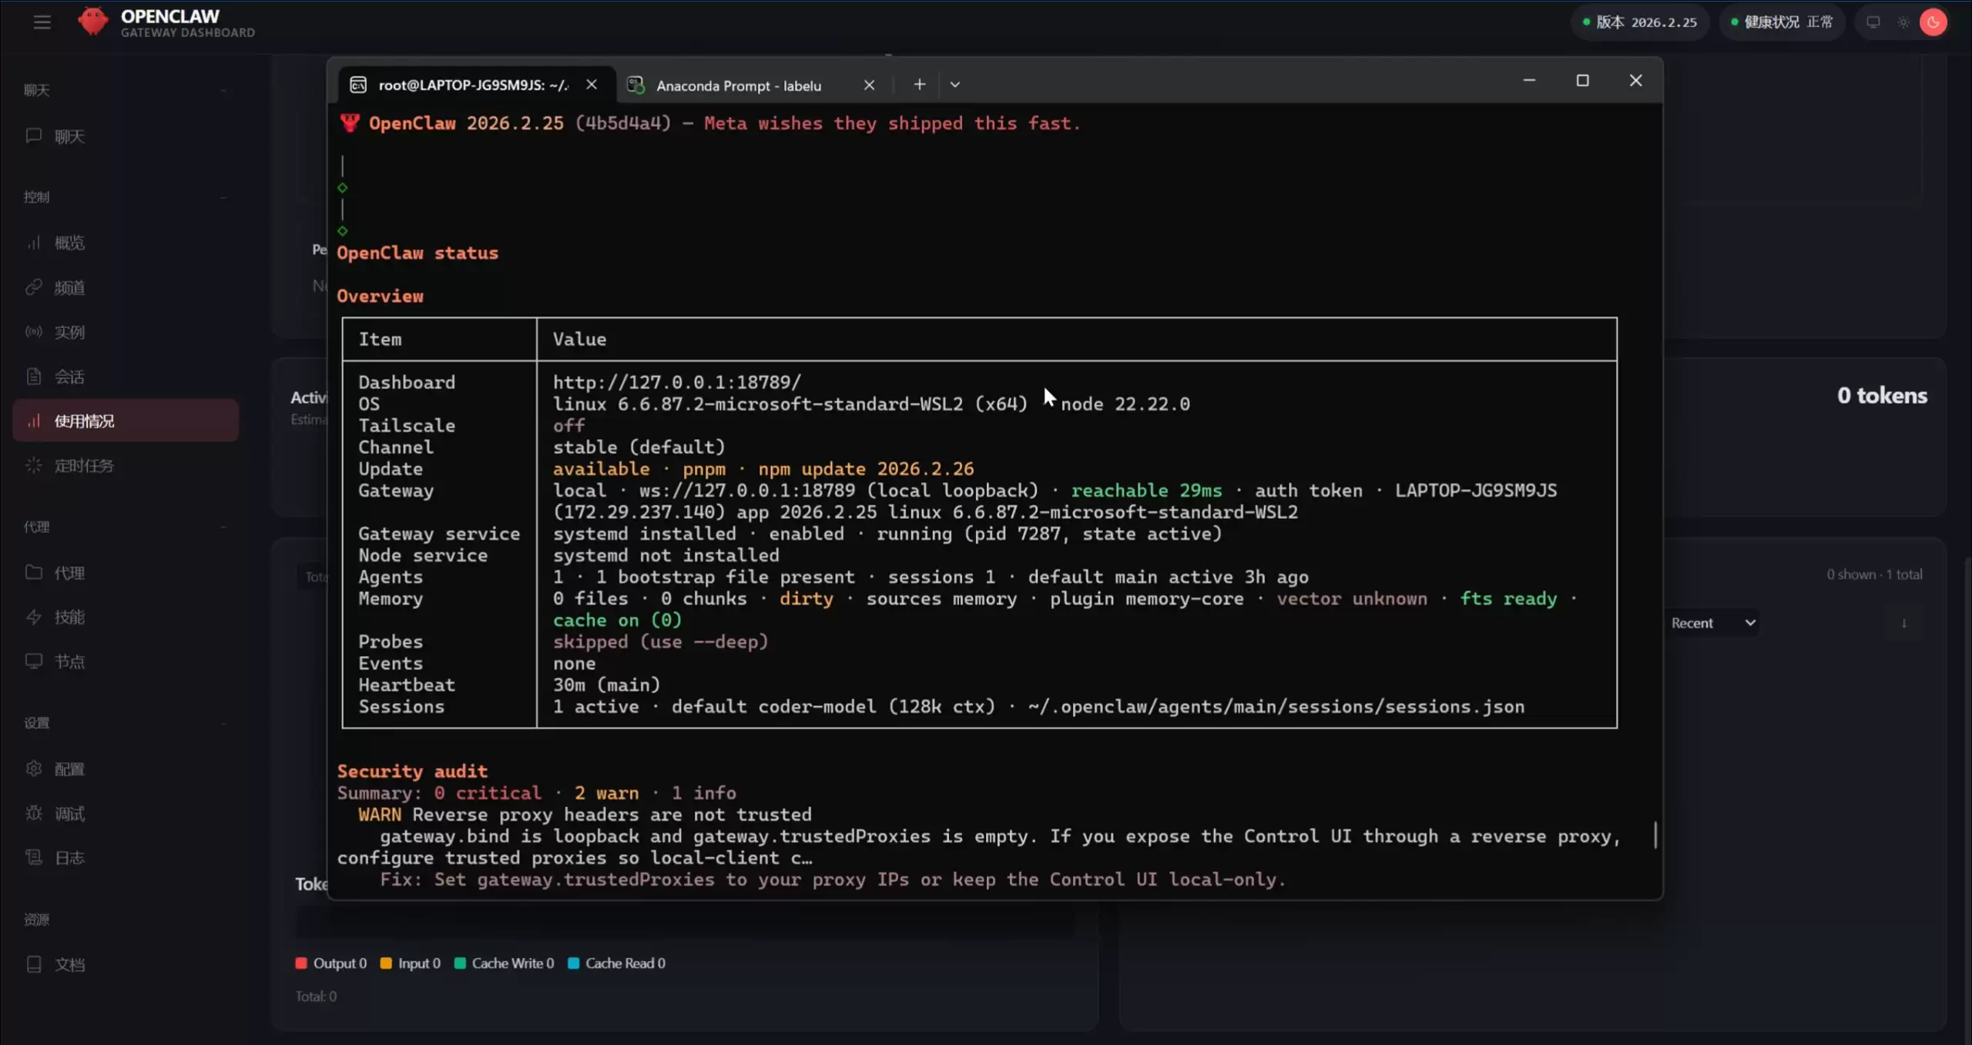
Task: Open the Recent sort dropdown
Action: 1712,622
